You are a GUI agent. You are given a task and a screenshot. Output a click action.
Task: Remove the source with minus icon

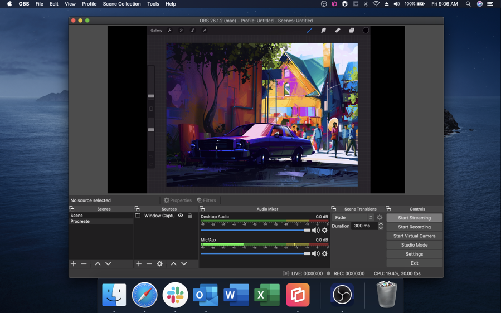[149, 263]
